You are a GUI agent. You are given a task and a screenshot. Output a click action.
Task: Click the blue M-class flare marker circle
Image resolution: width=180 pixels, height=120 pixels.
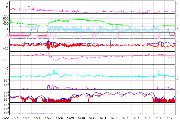tap(29, 7)
